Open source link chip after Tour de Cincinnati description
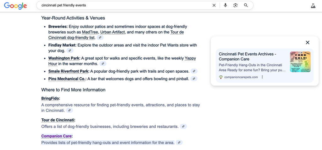Screen dimensions: 322x150 (183, 127)
